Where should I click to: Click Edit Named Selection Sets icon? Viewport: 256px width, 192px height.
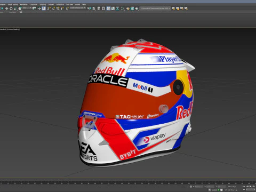(67, 9)
